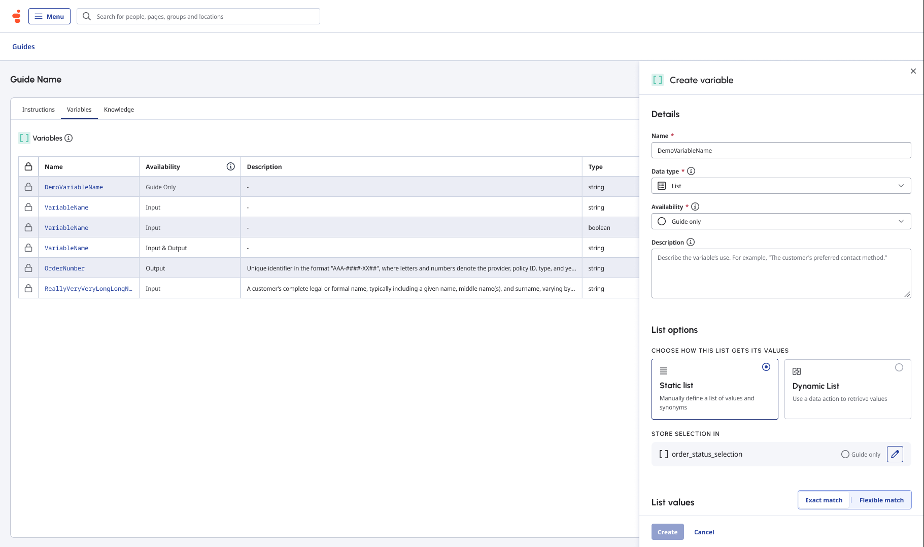Click the Availability column info icon
The image size is (924, 547).
230,166
